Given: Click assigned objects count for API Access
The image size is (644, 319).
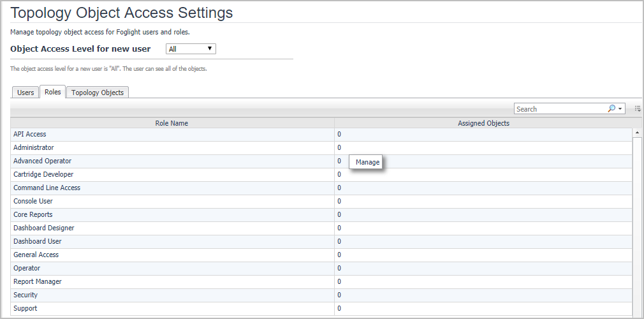Looking at the screenshot, I should tap(339, 135).
